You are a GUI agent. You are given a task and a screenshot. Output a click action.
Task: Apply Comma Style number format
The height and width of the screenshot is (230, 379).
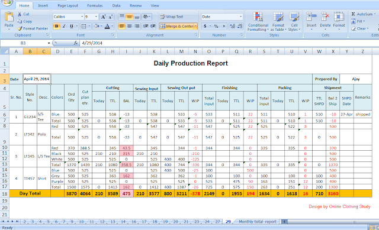(x=224, y=26)
